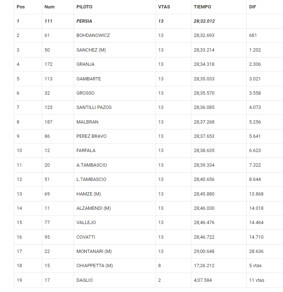Click the DIF column header
Screen dimensions: 283x292
click(x=253, y=7)
